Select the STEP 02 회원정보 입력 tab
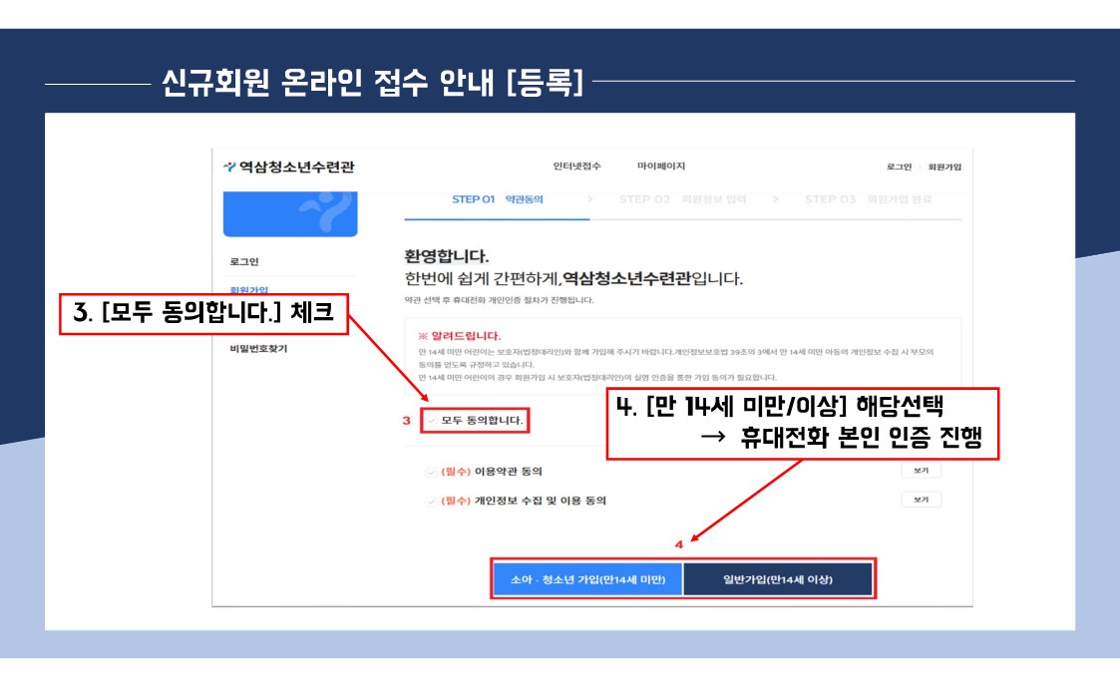The image size is (1120, 691). pos(682,199)
